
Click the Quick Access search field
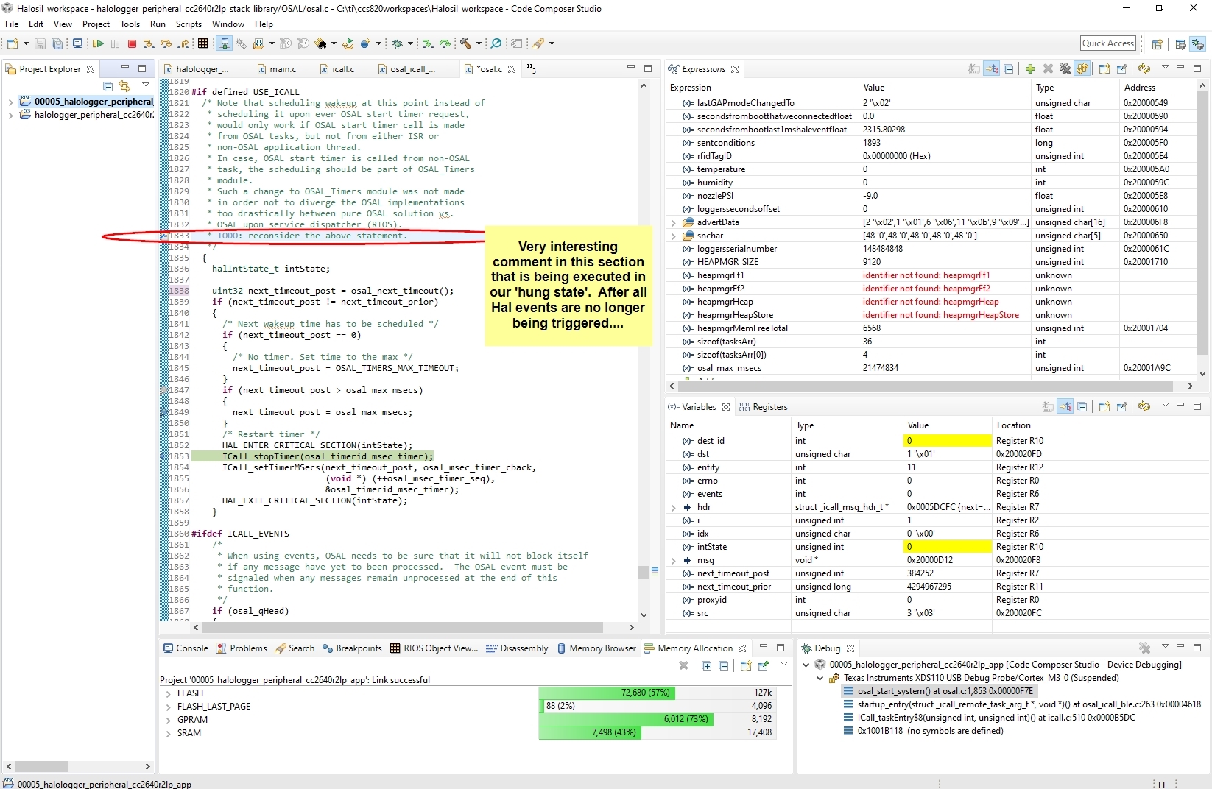pos(1108,43)
